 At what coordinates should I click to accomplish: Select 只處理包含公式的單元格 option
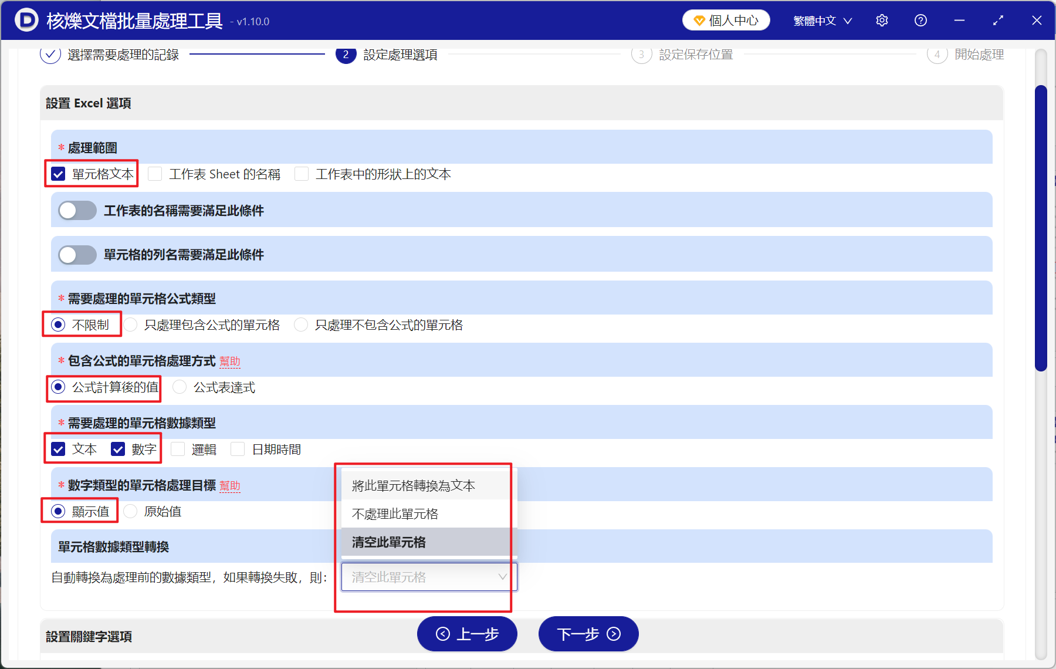[x=130, y=325]
